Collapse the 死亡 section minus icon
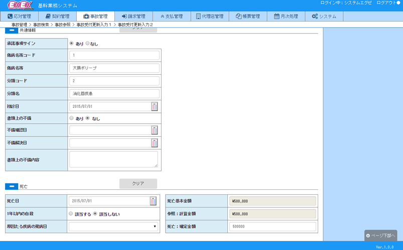Image resolution: width=403 pixels, height=250 pixels. [x=12, y=186]
